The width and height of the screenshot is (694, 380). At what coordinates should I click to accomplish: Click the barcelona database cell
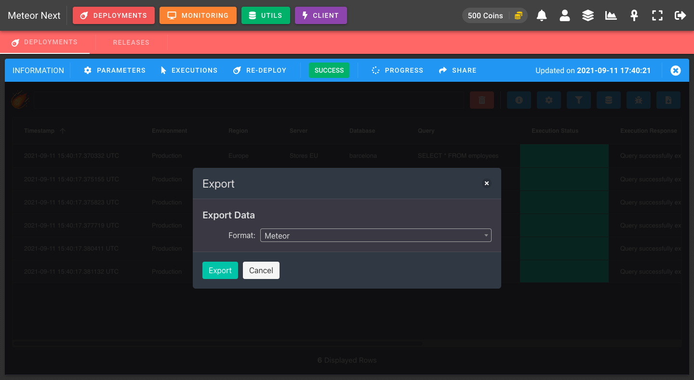tap(363, 156)
